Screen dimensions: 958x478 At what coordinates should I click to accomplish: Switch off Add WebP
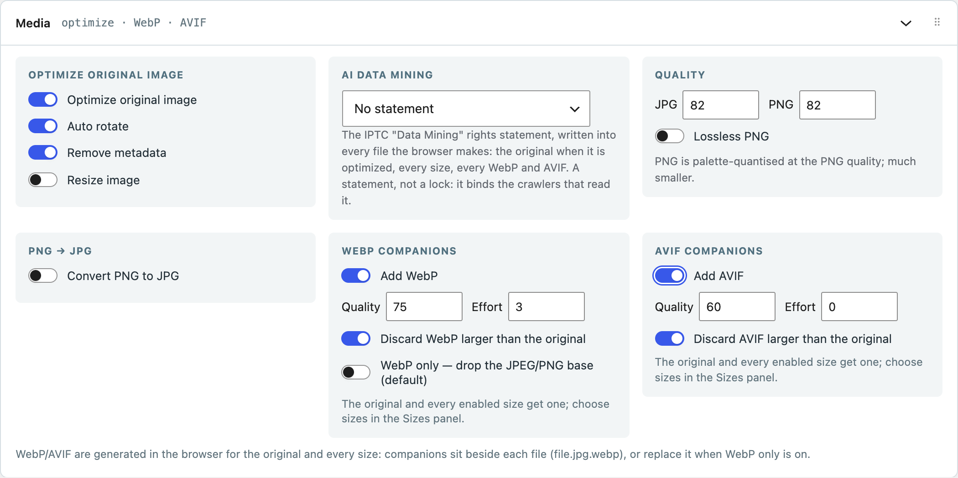click(x=356, y=276)
